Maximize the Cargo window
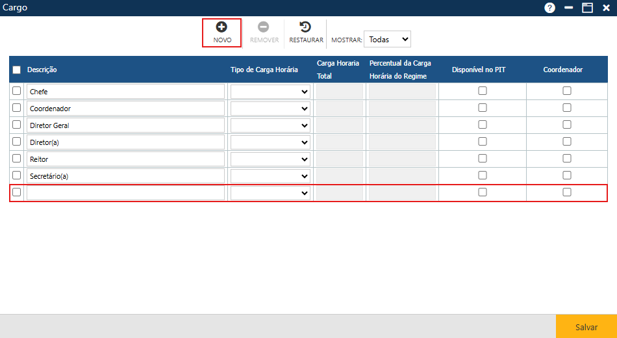Screen dimensions: 617x338 588,8
